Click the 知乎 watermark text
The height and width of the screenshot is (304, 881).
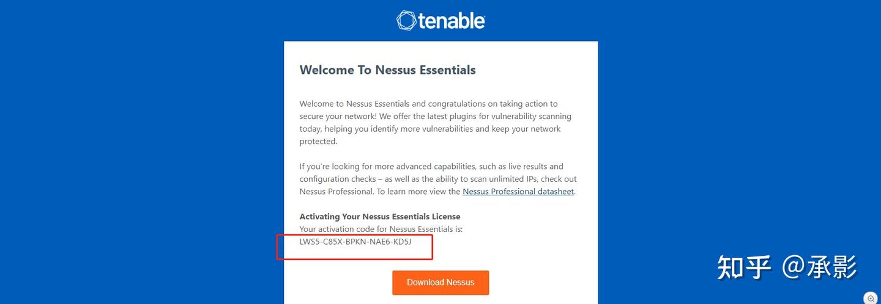743,267
